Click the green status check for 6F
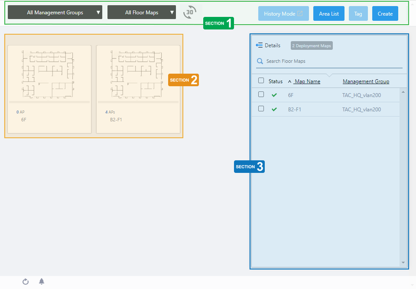This screenshot has height=289, width=416. pyautogui.click(x=274, y=95)
